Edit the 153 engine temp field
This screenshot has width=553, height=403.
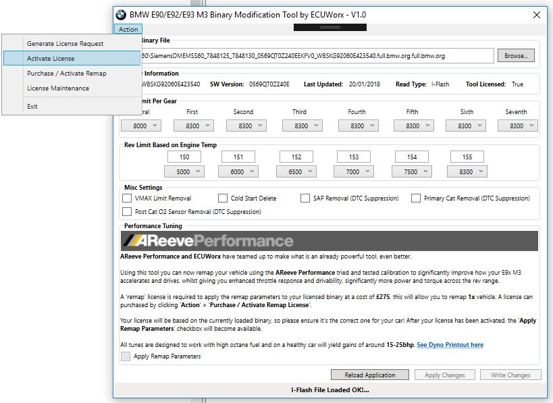click(354, 157)
